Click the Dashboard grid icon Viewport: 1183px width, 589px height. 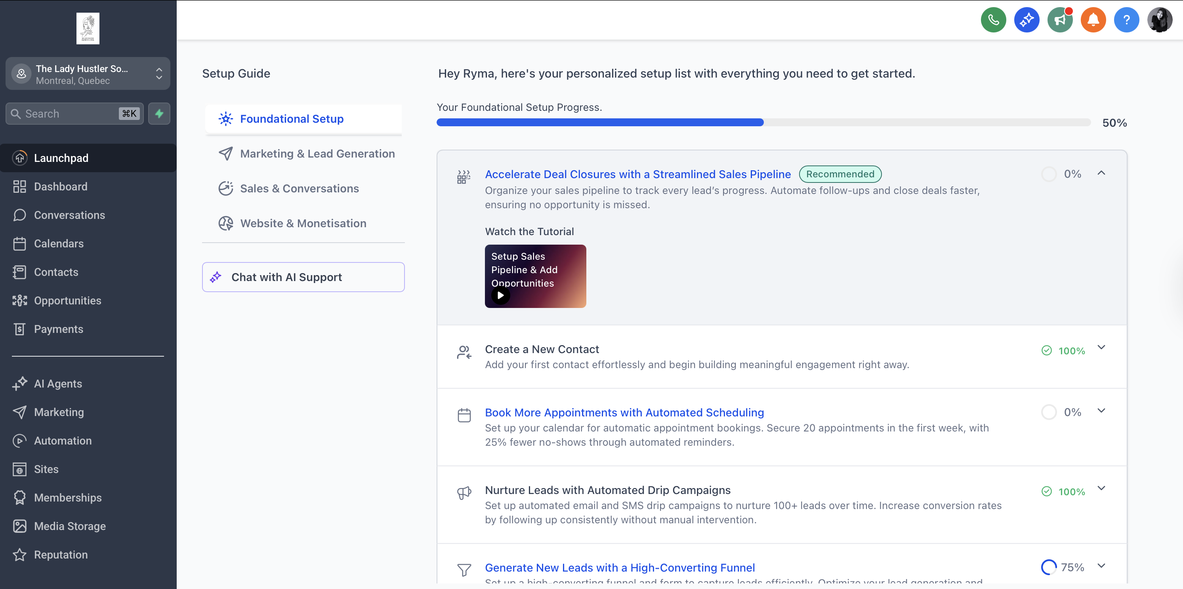coord(20,186)
